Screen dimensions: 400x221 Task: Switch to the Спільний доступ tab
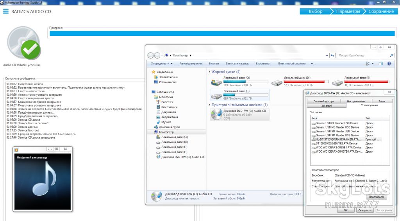click(323, 101)
